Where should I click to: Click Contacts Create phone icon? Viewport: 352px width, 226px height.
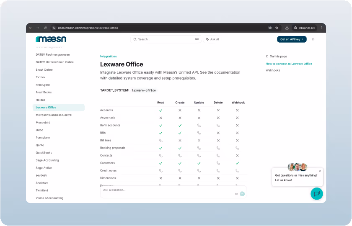coord(180,156)
